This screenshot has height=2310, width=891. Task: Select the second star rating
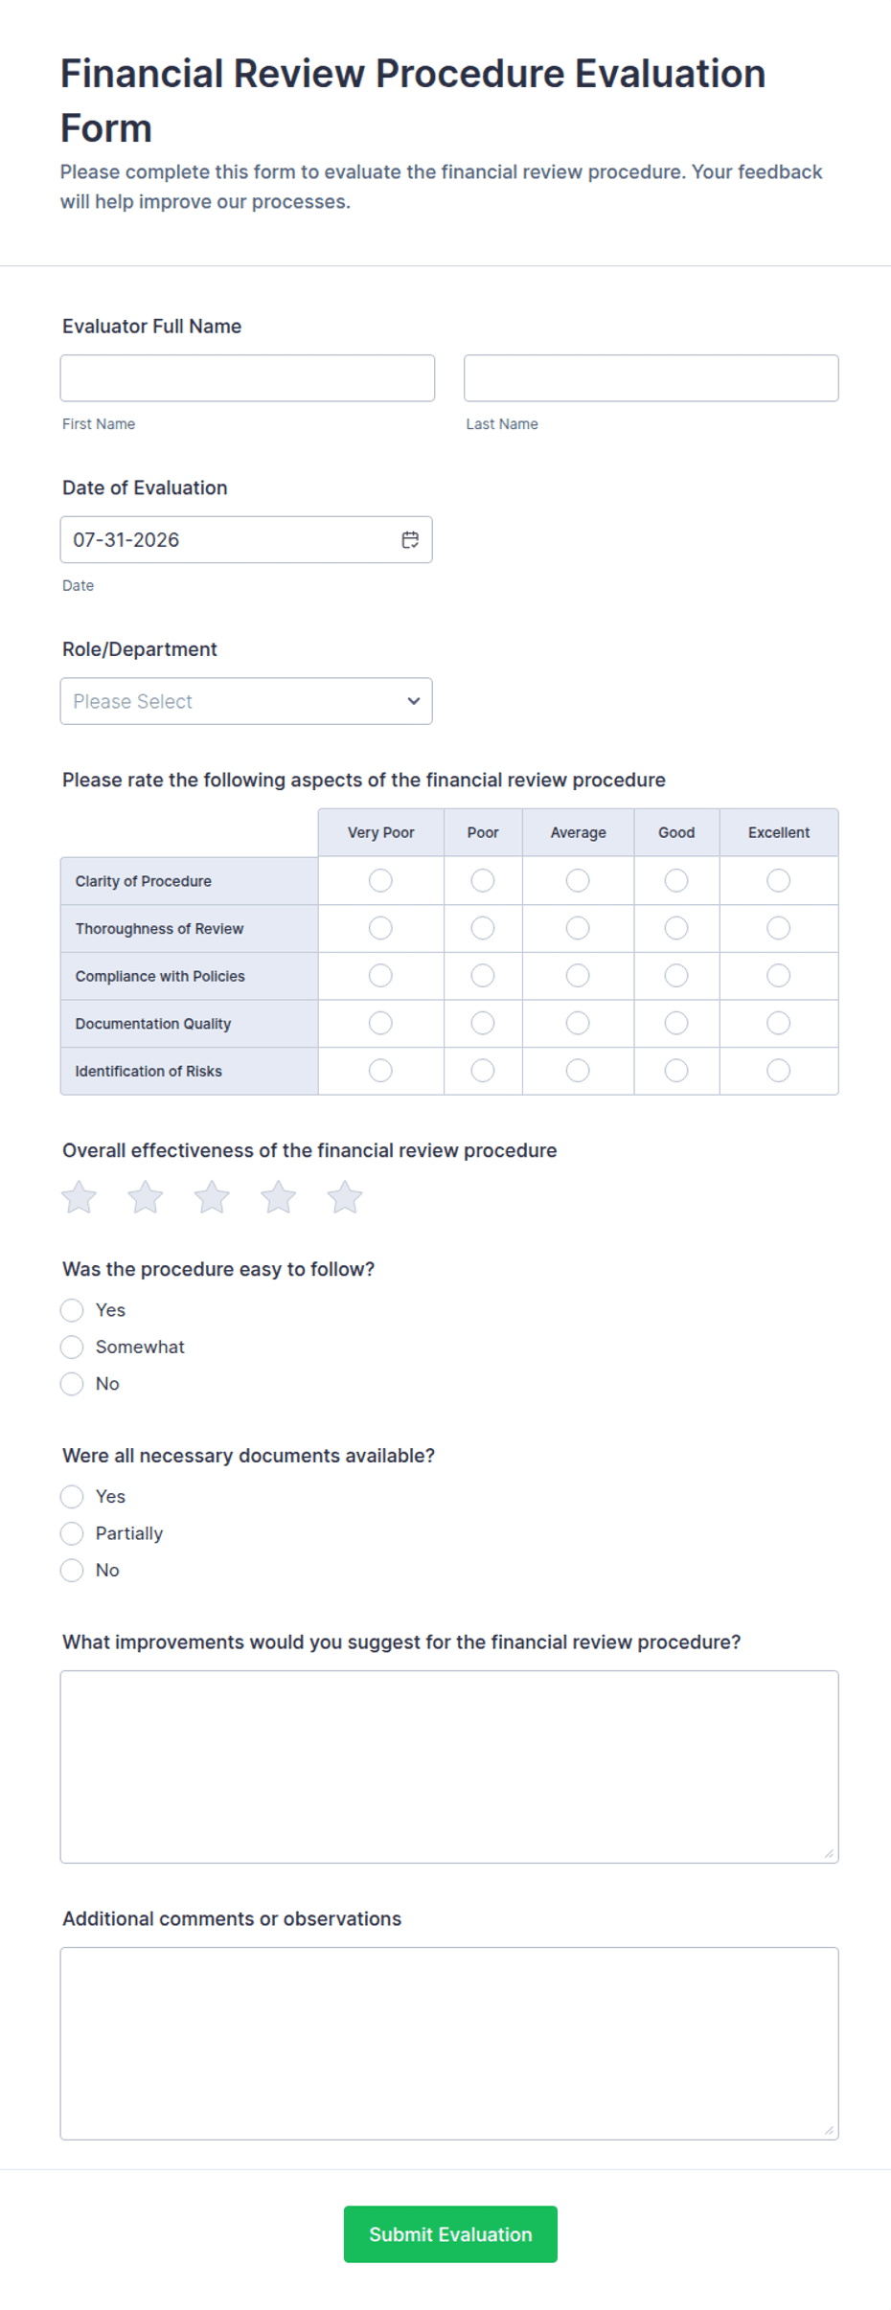(x=146, y=1197)
